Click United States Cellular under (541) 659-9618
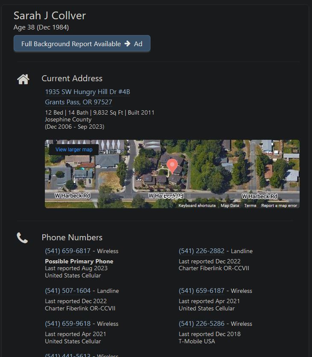312x357 pixels. pos(73,341)
